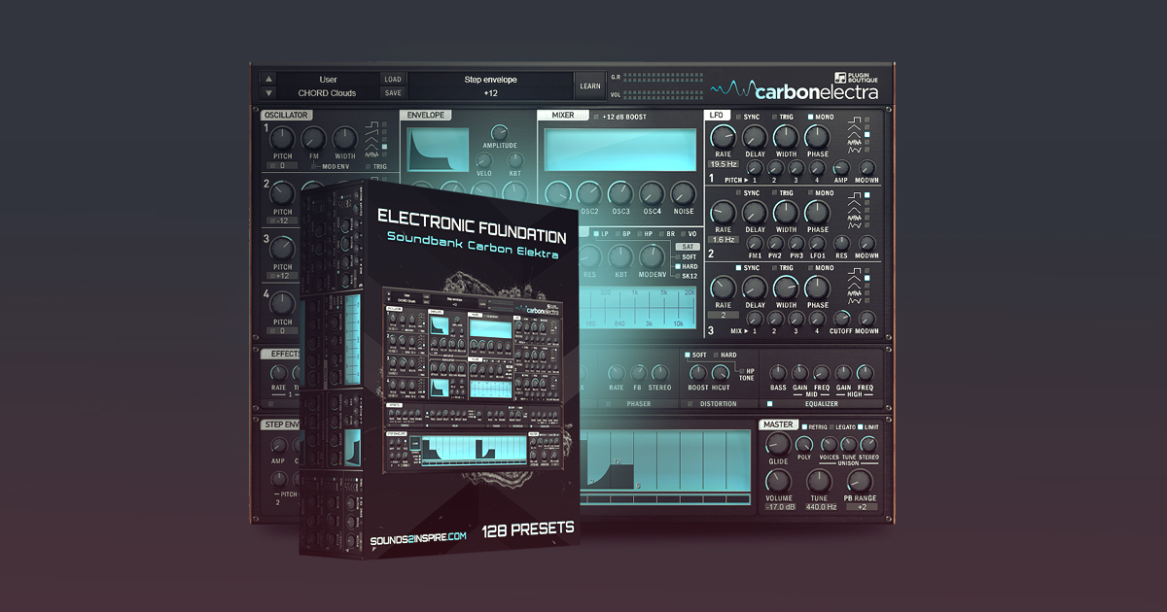Select the next preset with the down arrow
The height and width of the screenshot is (612, 1167).
tap(268, 93)
